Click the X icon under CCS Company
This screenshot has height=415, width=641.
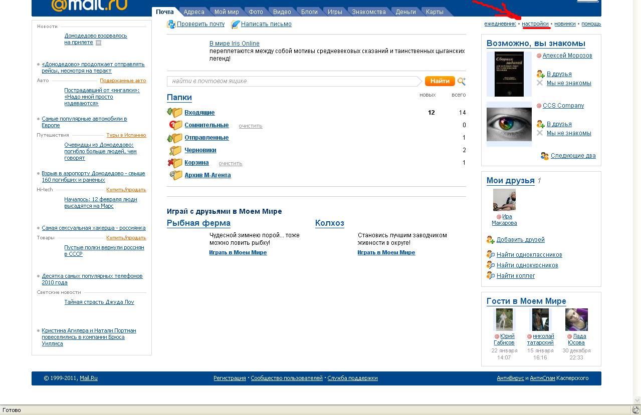(x=540, y=133)
